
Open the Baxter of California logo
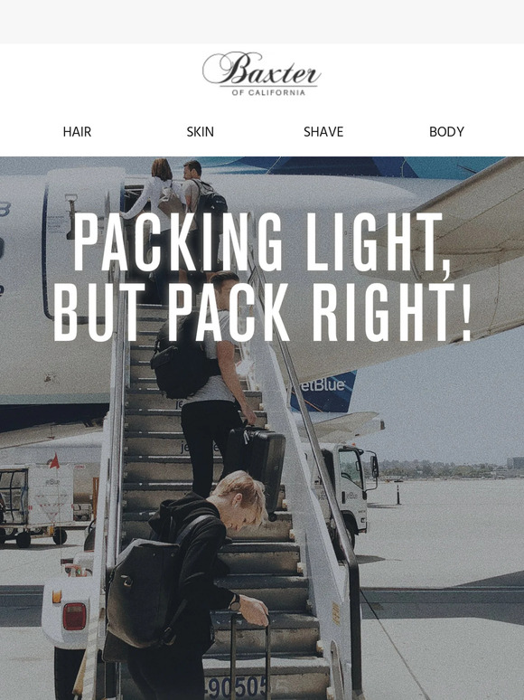(x=261, y=74)
